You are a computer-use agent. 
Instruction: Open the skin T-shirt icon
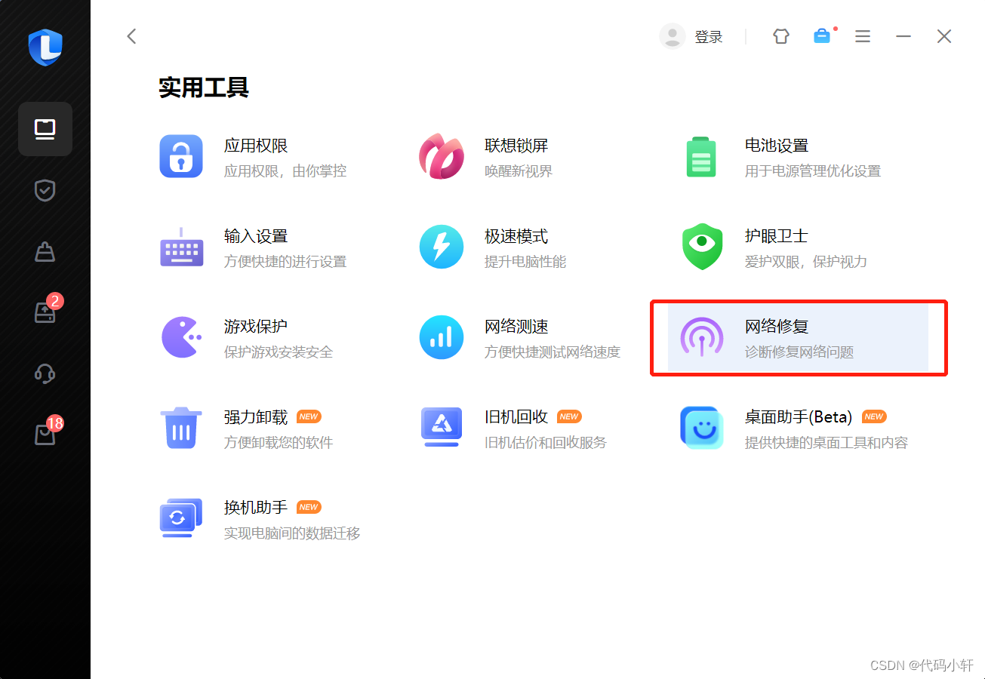tap(781, 36)
